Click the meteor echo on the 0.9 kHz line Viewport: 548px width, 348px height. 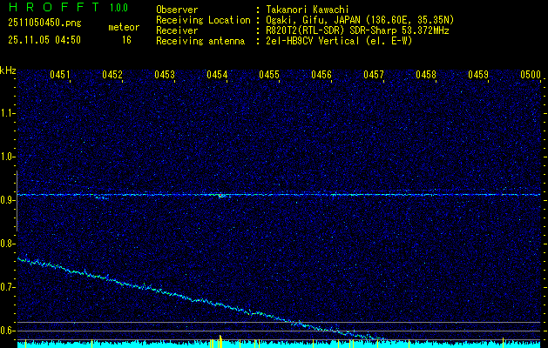tap(222, 195)
